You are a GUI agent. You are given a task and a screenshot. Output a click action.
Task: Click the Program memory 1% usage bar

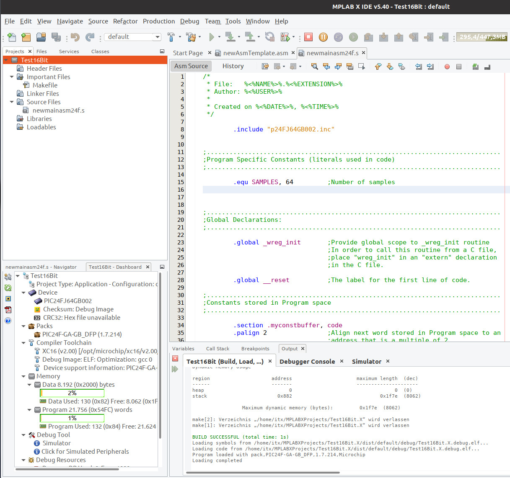click(72, 418)
